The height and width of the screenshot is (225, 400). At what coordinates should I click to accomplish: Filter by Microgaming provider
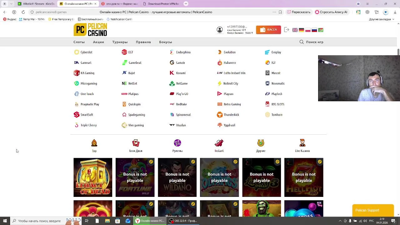click(x=86, y=83)
